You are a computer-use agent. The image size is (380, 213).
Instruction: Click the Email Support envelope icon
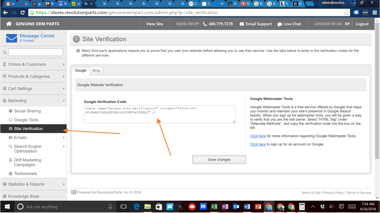tap(242, 24)
